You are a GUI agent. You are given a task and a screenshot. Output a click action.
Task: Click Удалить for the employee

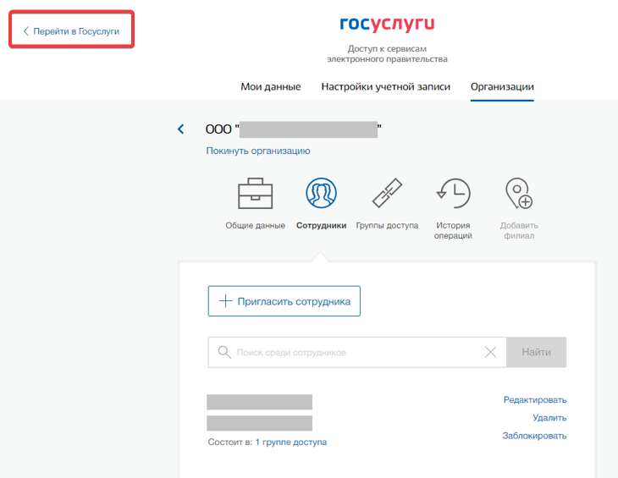[x=549, y=418]
